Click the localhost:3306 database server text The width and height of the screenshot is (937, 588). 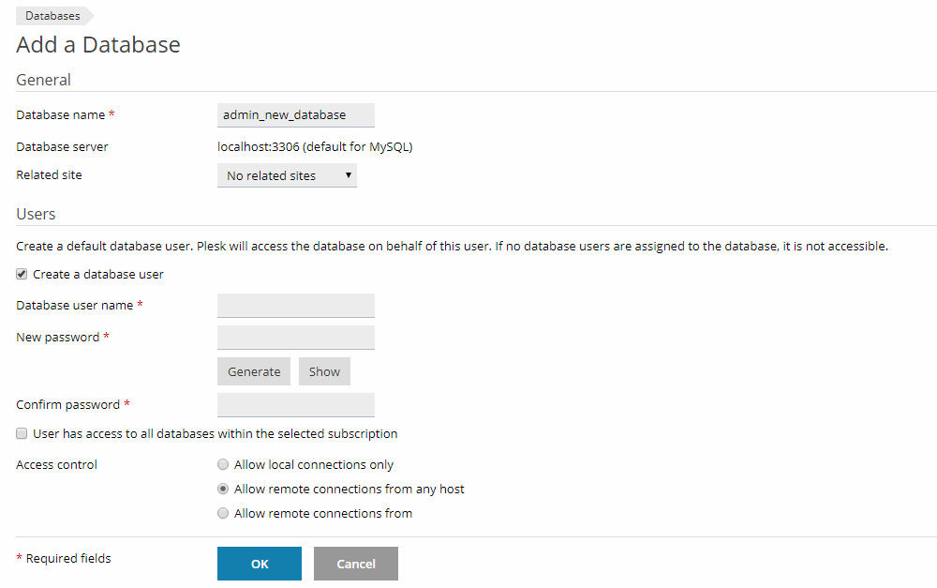pos(315,146)
